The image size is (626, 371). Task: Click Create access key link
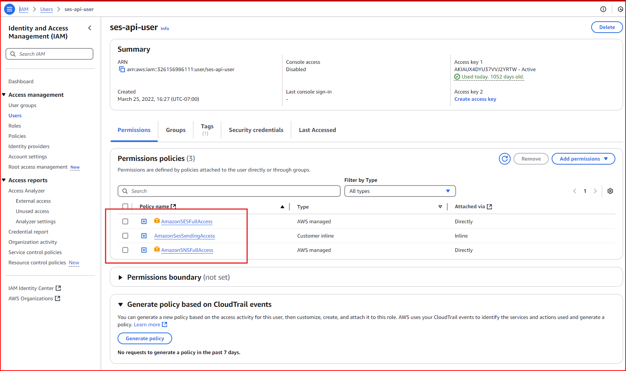coord(475,99)
